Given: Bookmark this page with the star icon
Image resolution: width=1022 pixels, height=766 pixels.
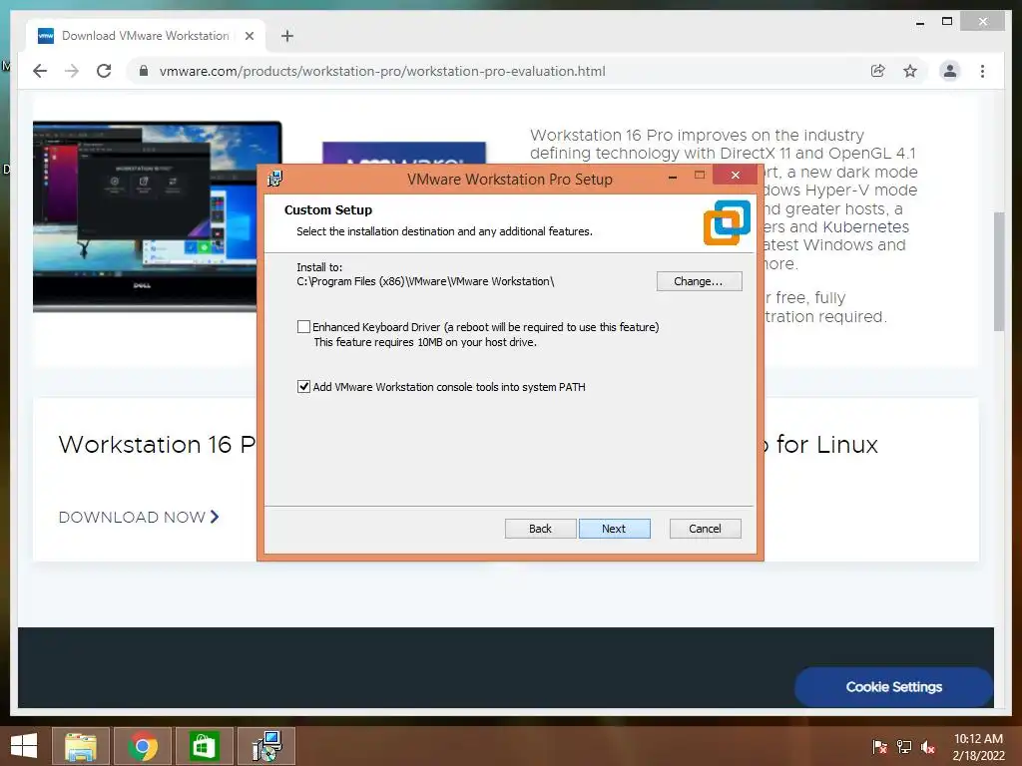Looking at the screenshot, I should (x=910, y=71).
